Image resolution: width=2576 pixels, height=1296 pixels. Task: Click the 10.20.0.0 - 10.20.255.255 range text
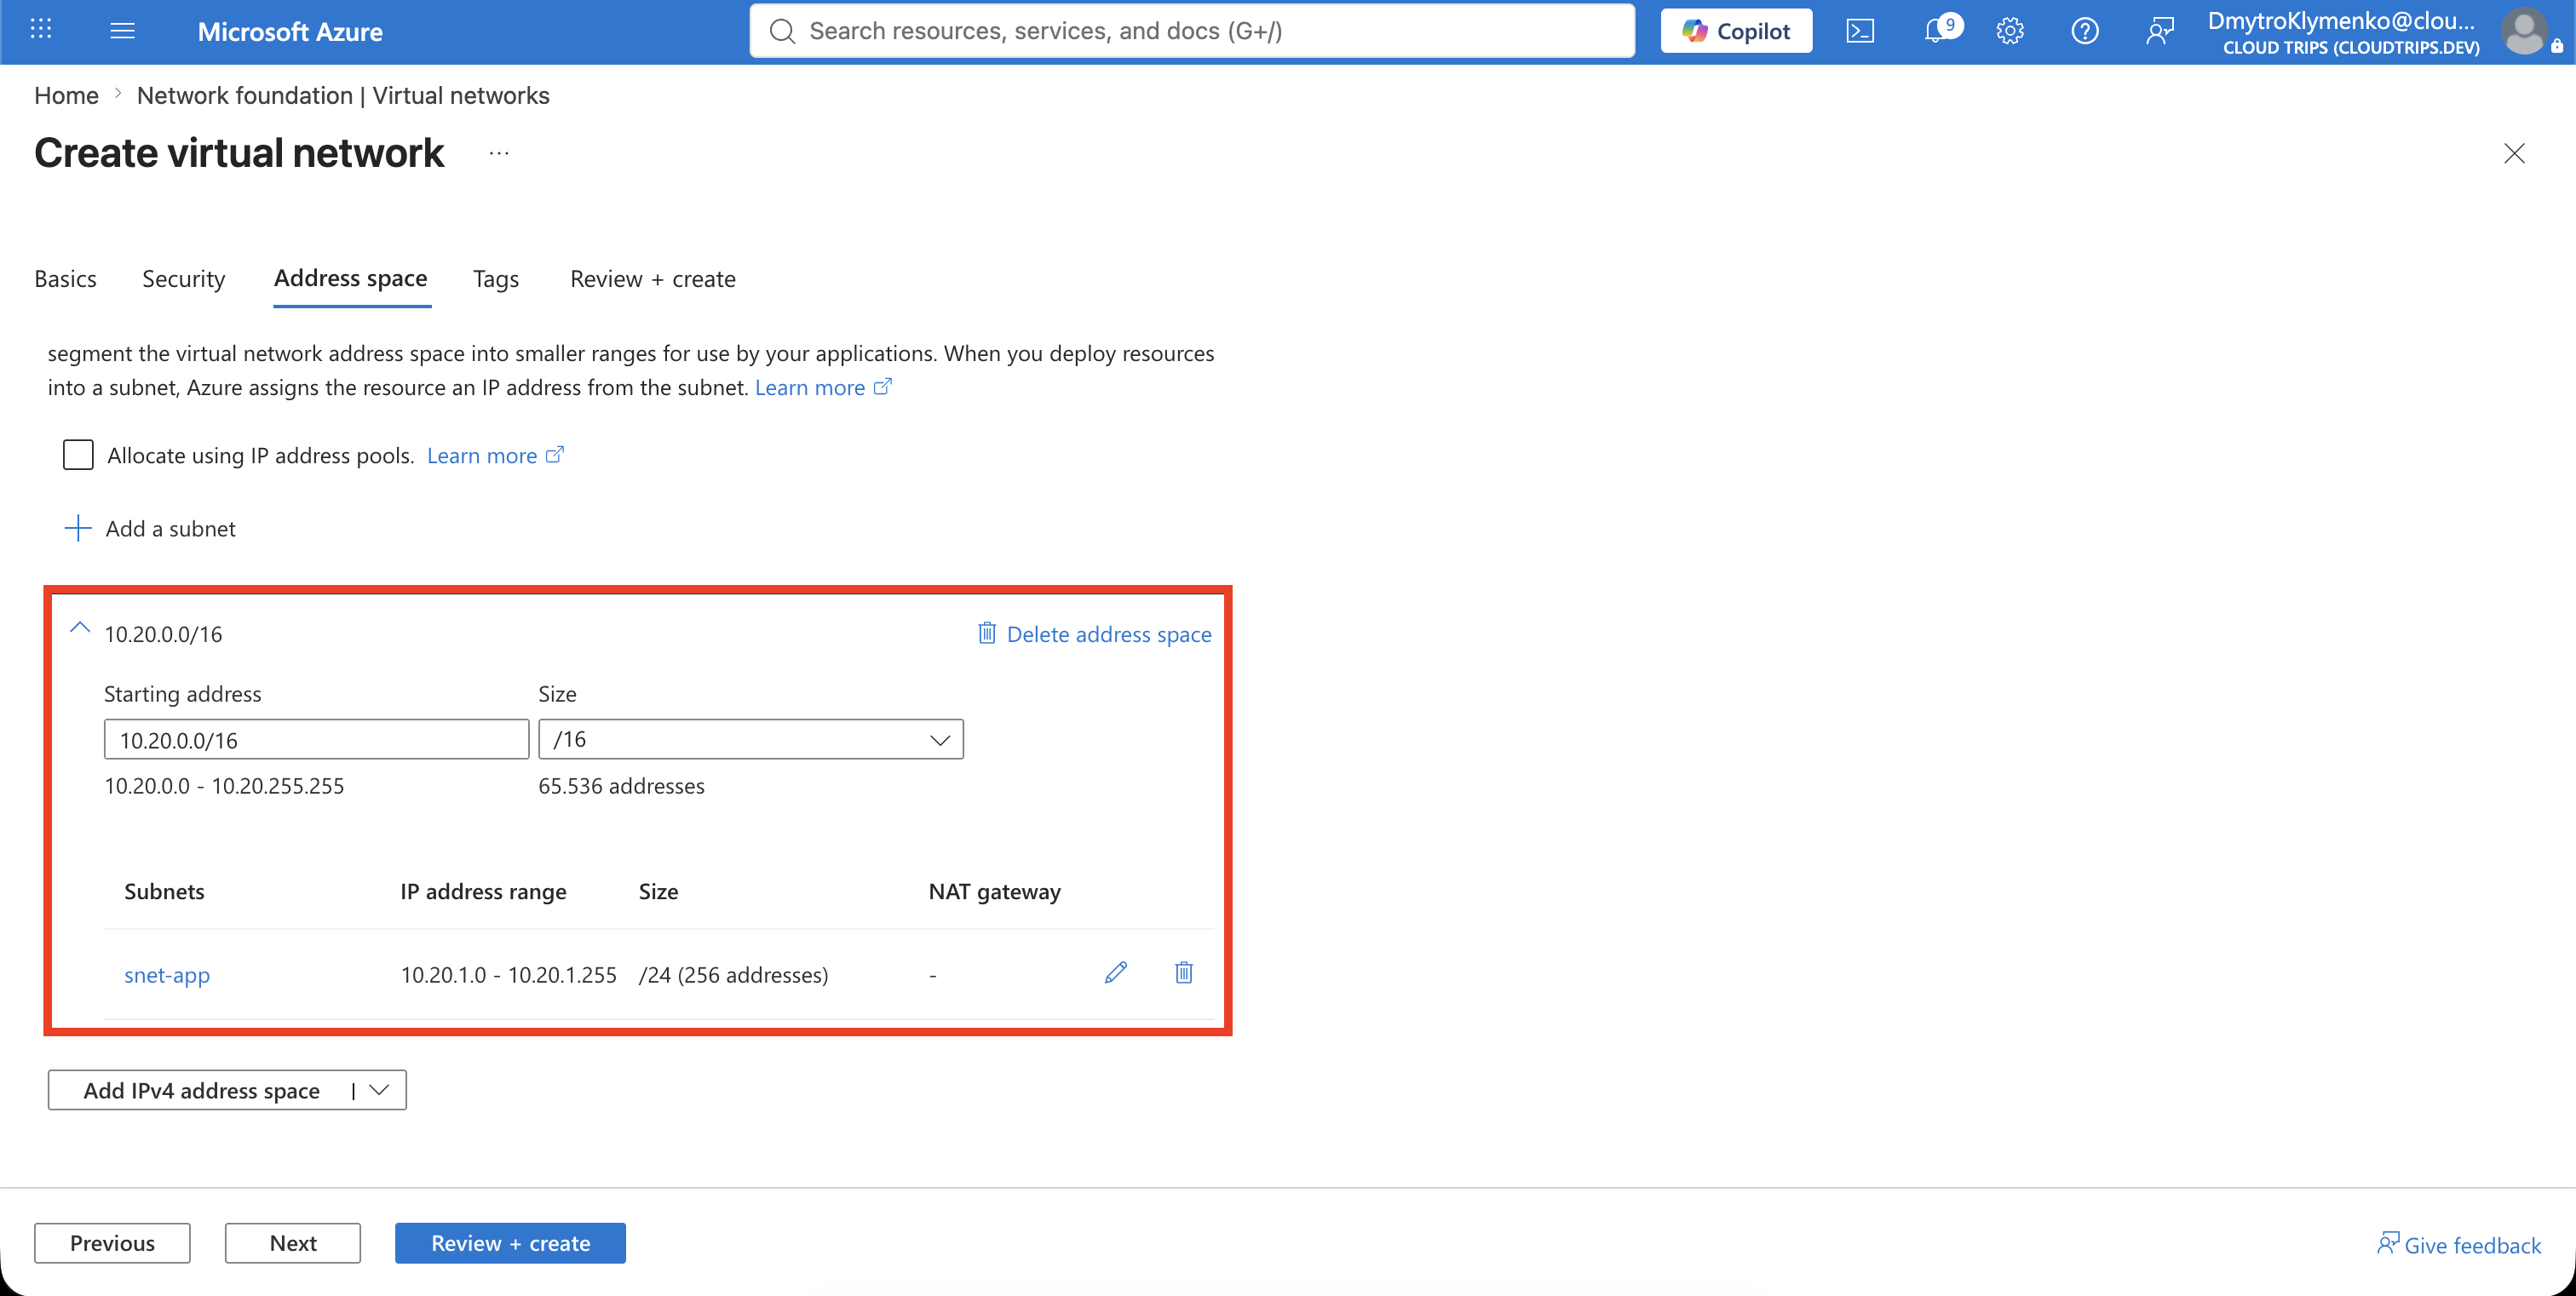tap(224, 785)
